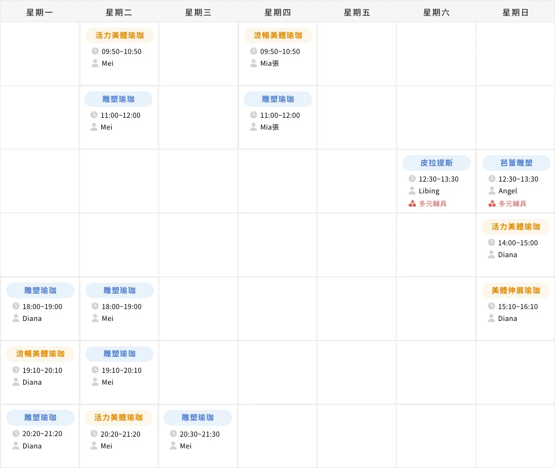The height and width of the screenshot is (468, 555).
Task: Click the 星期一 column header
Action: tap(40, 11)
